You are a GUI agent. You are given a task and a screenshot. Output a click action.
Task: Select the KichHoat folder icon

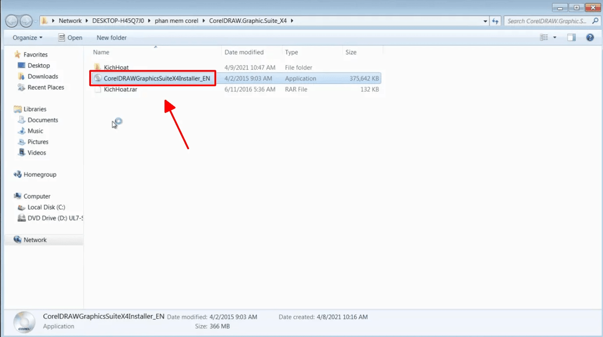tap(98, 67)
